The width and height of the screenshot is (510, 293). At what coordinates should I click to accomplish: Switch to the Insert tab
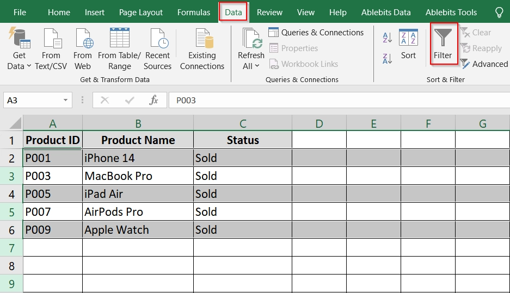click(95, 13)
